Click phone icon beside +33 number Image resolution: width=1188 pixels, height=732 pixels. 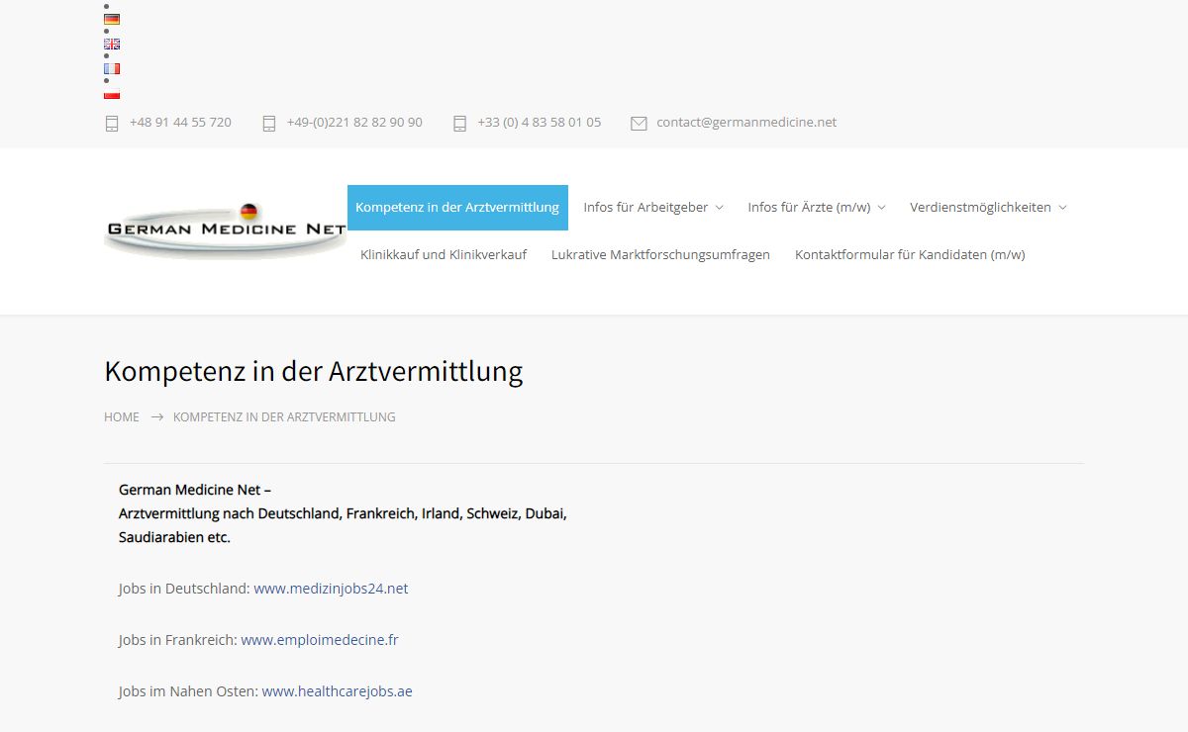point(459,124)
